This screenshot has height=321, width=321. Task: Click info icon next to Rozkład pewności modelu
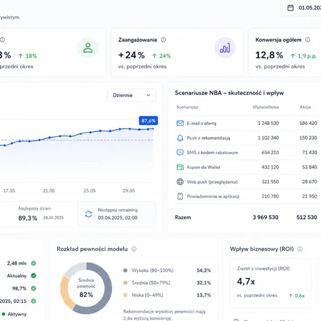tap(134, 249)
